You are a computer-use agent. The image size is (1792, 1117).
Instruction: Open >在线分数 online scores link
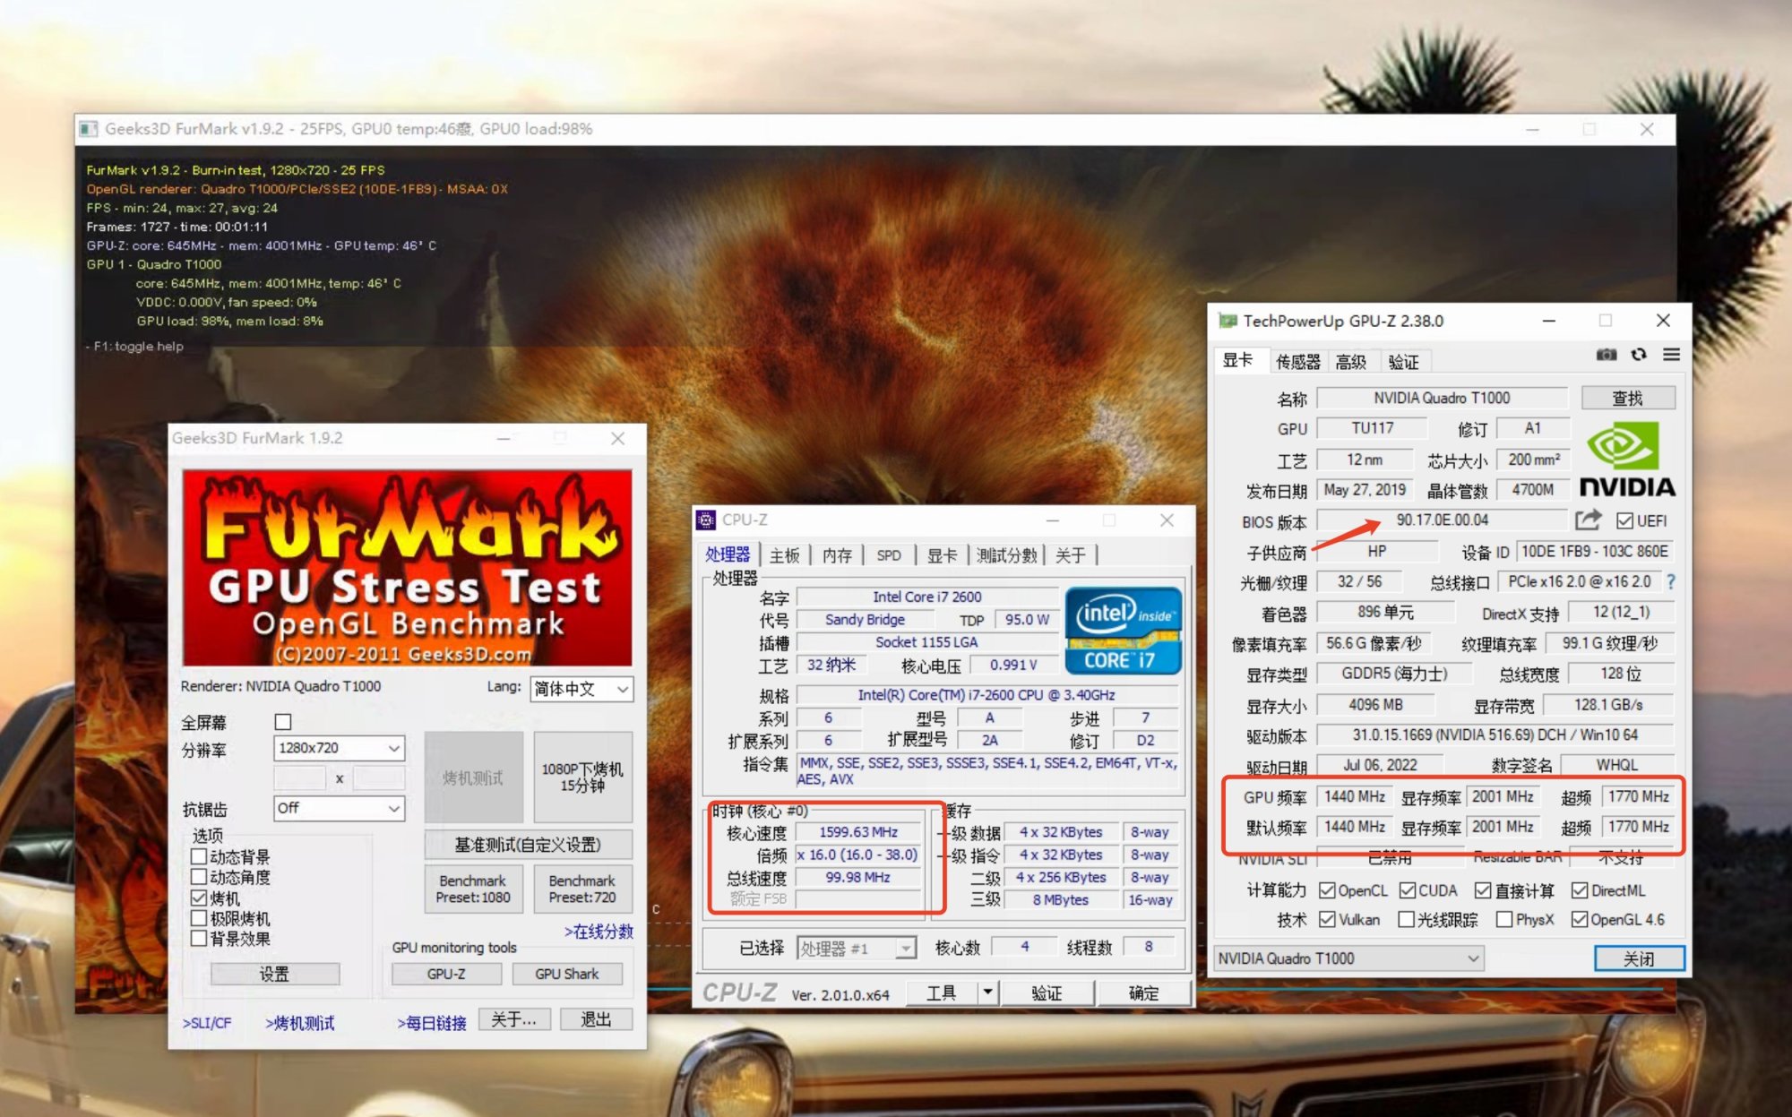[599, 932]
